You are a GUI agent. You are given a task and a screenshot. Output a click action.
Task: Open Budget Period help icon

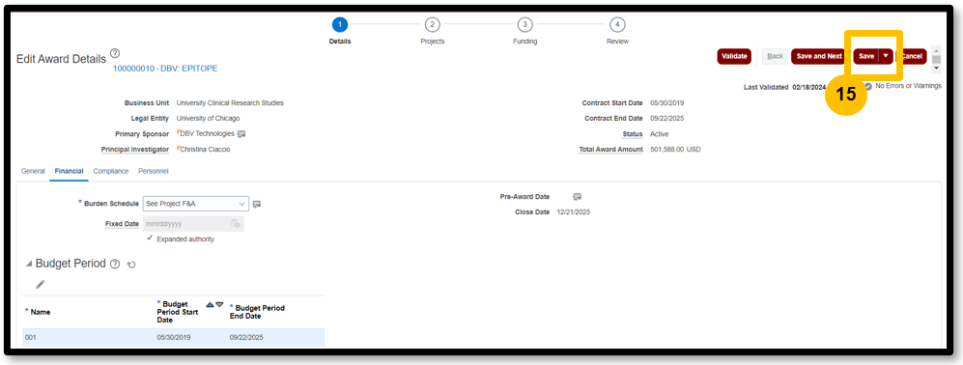point(114,264)
